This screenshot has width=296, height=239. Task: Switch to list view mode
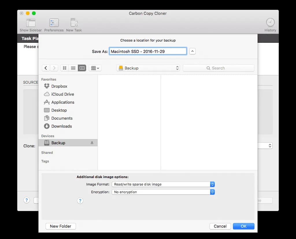[x=73, y=68]
